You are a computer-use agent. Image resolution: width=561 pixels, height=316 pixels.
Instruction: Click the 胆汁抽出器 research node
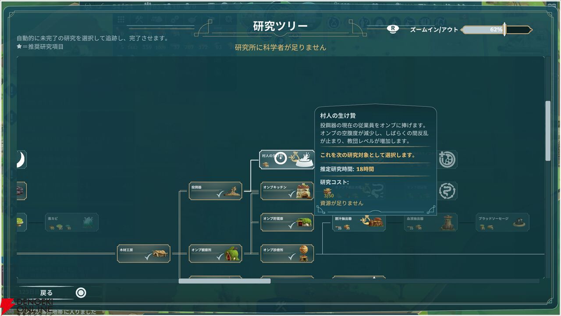pyautogui.click(x=359, y=223)
